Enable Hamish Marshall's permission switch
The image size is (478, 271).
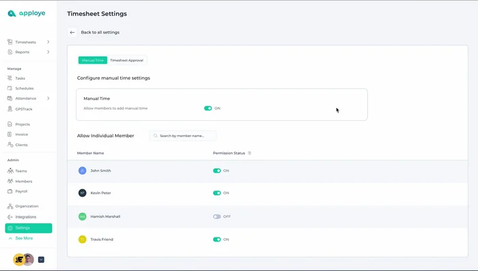coord(216,216)
